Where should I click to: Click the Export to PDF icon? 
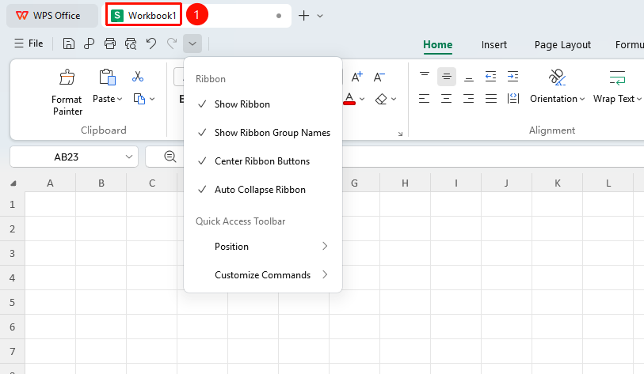click(90, 43)
